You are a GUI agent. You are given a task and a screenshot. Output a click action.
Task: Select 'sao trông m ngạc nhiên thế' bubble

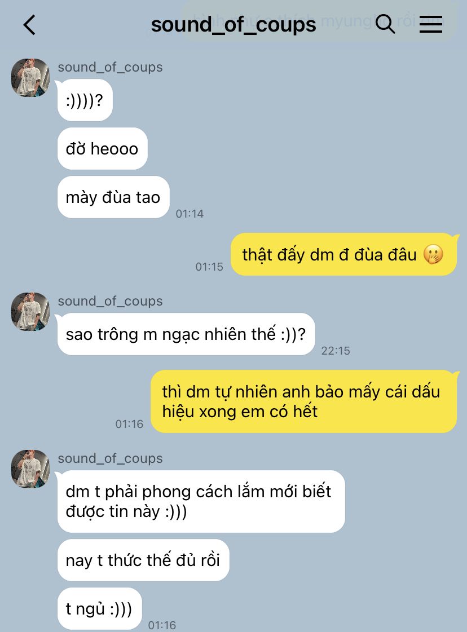(x=186, y=334)
